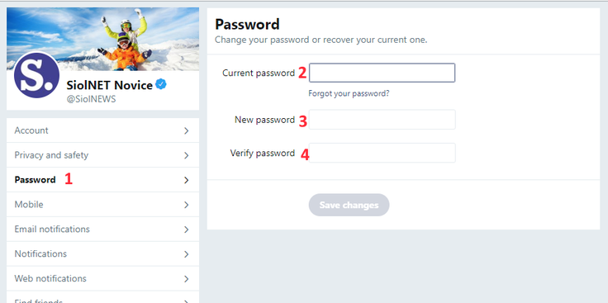Select the Password menu item
This screenshot has width=608, height=303.
pos(102,180)
